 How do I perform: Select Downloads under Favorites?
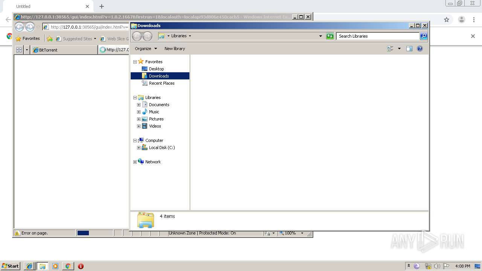point(159,76)
